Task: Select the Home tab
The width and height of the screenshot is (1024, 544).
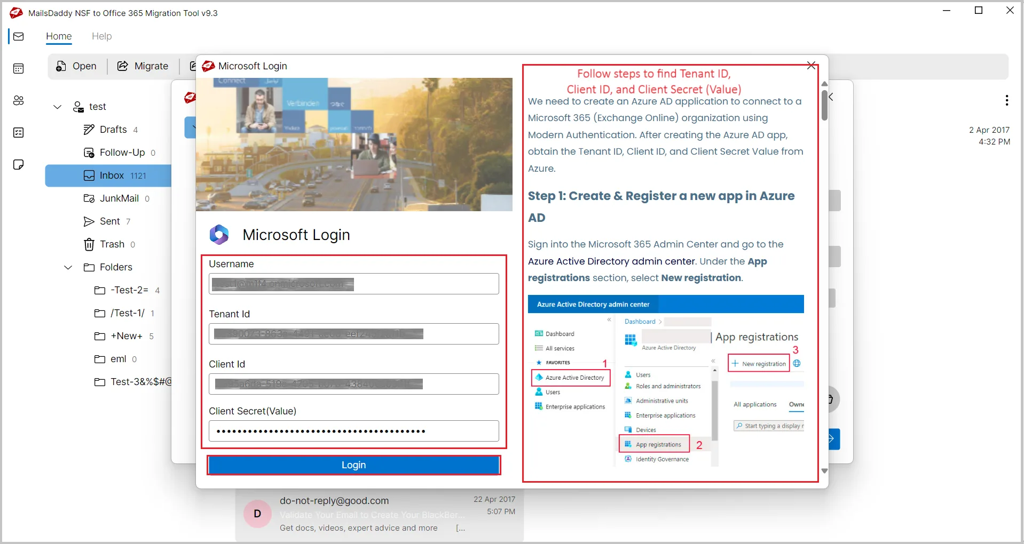Action: 59,36
